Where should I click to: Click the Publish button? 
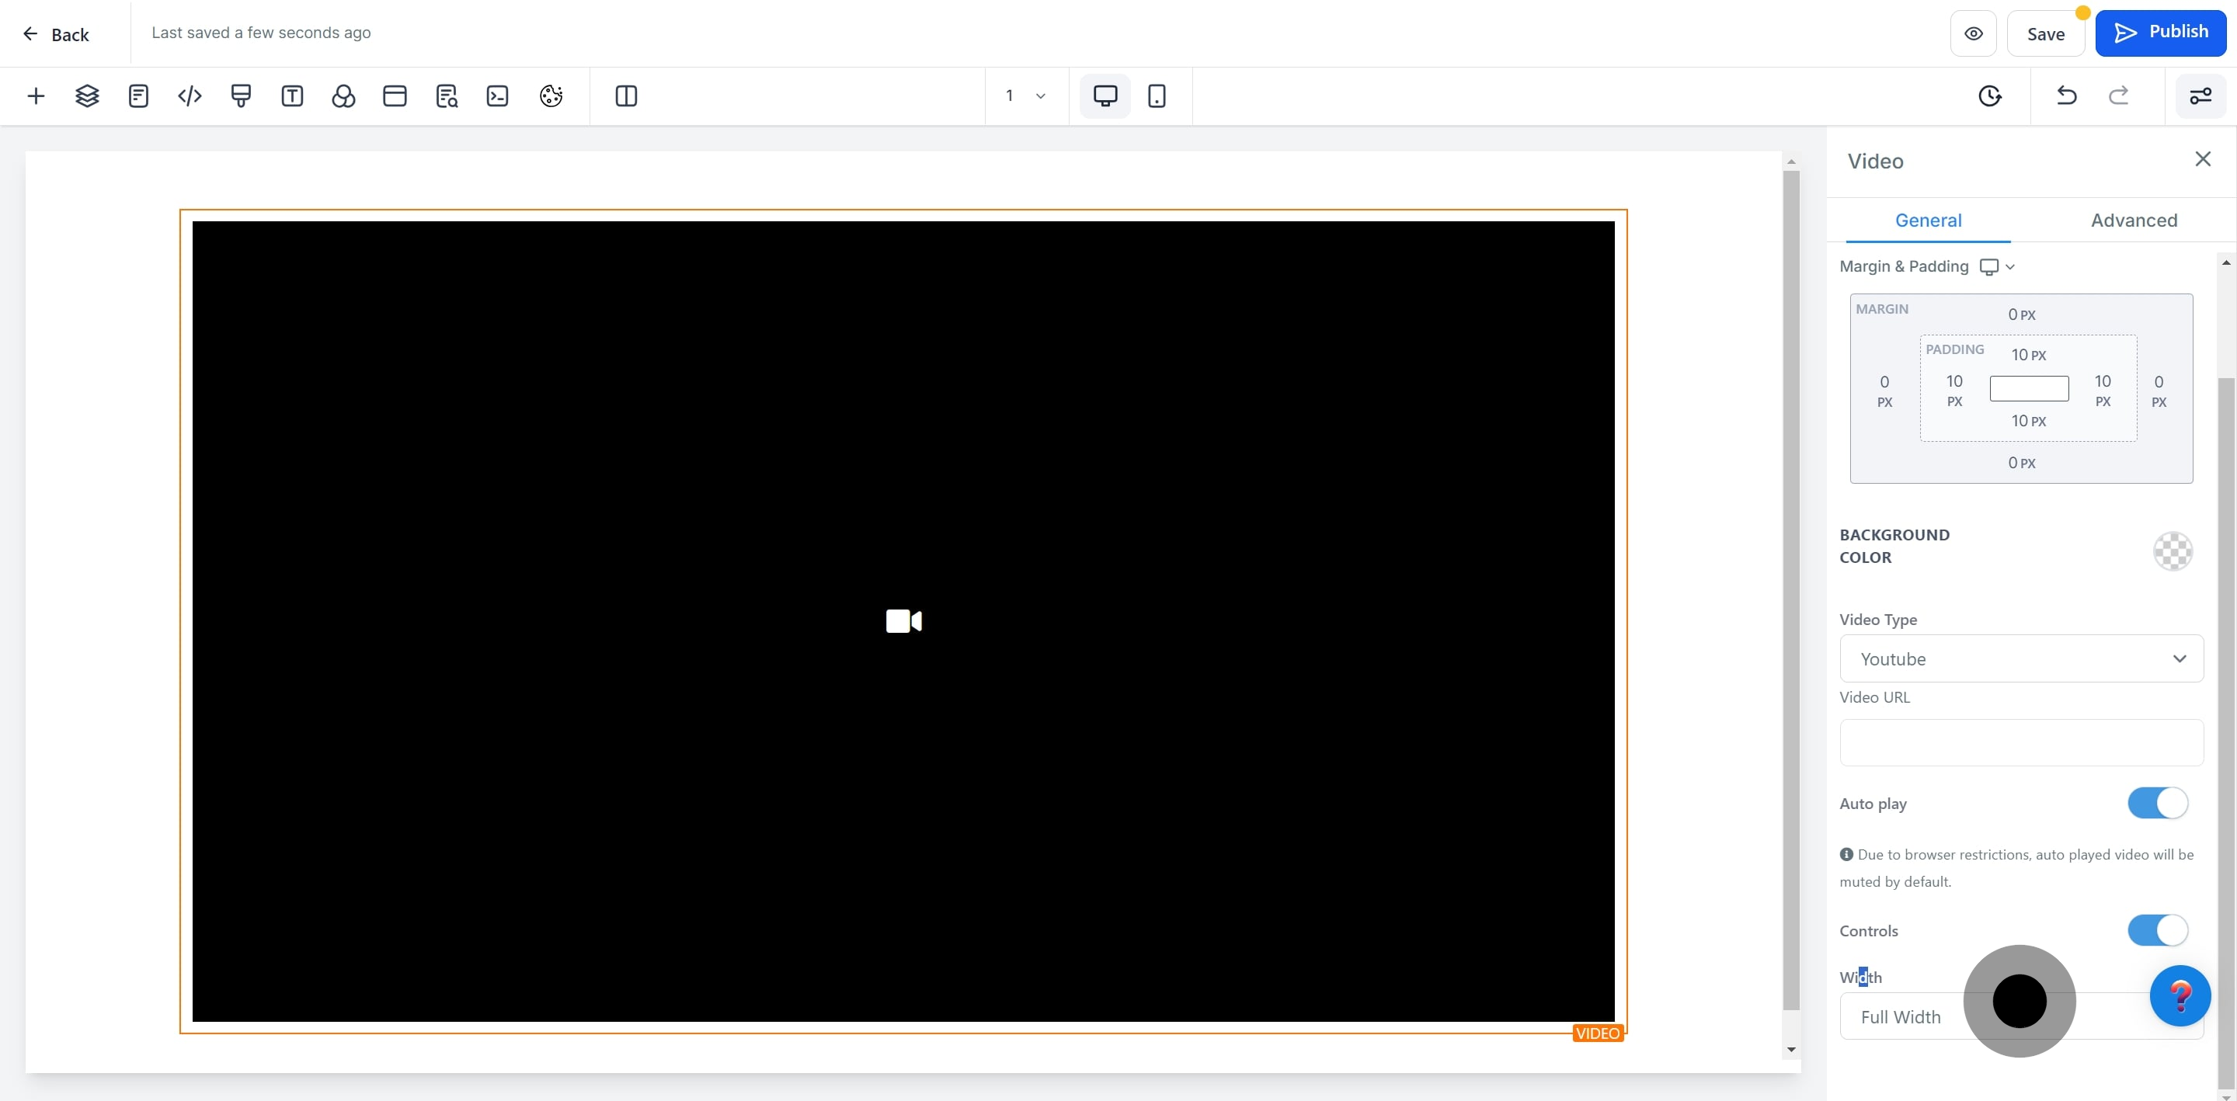tap(2159, 33)
